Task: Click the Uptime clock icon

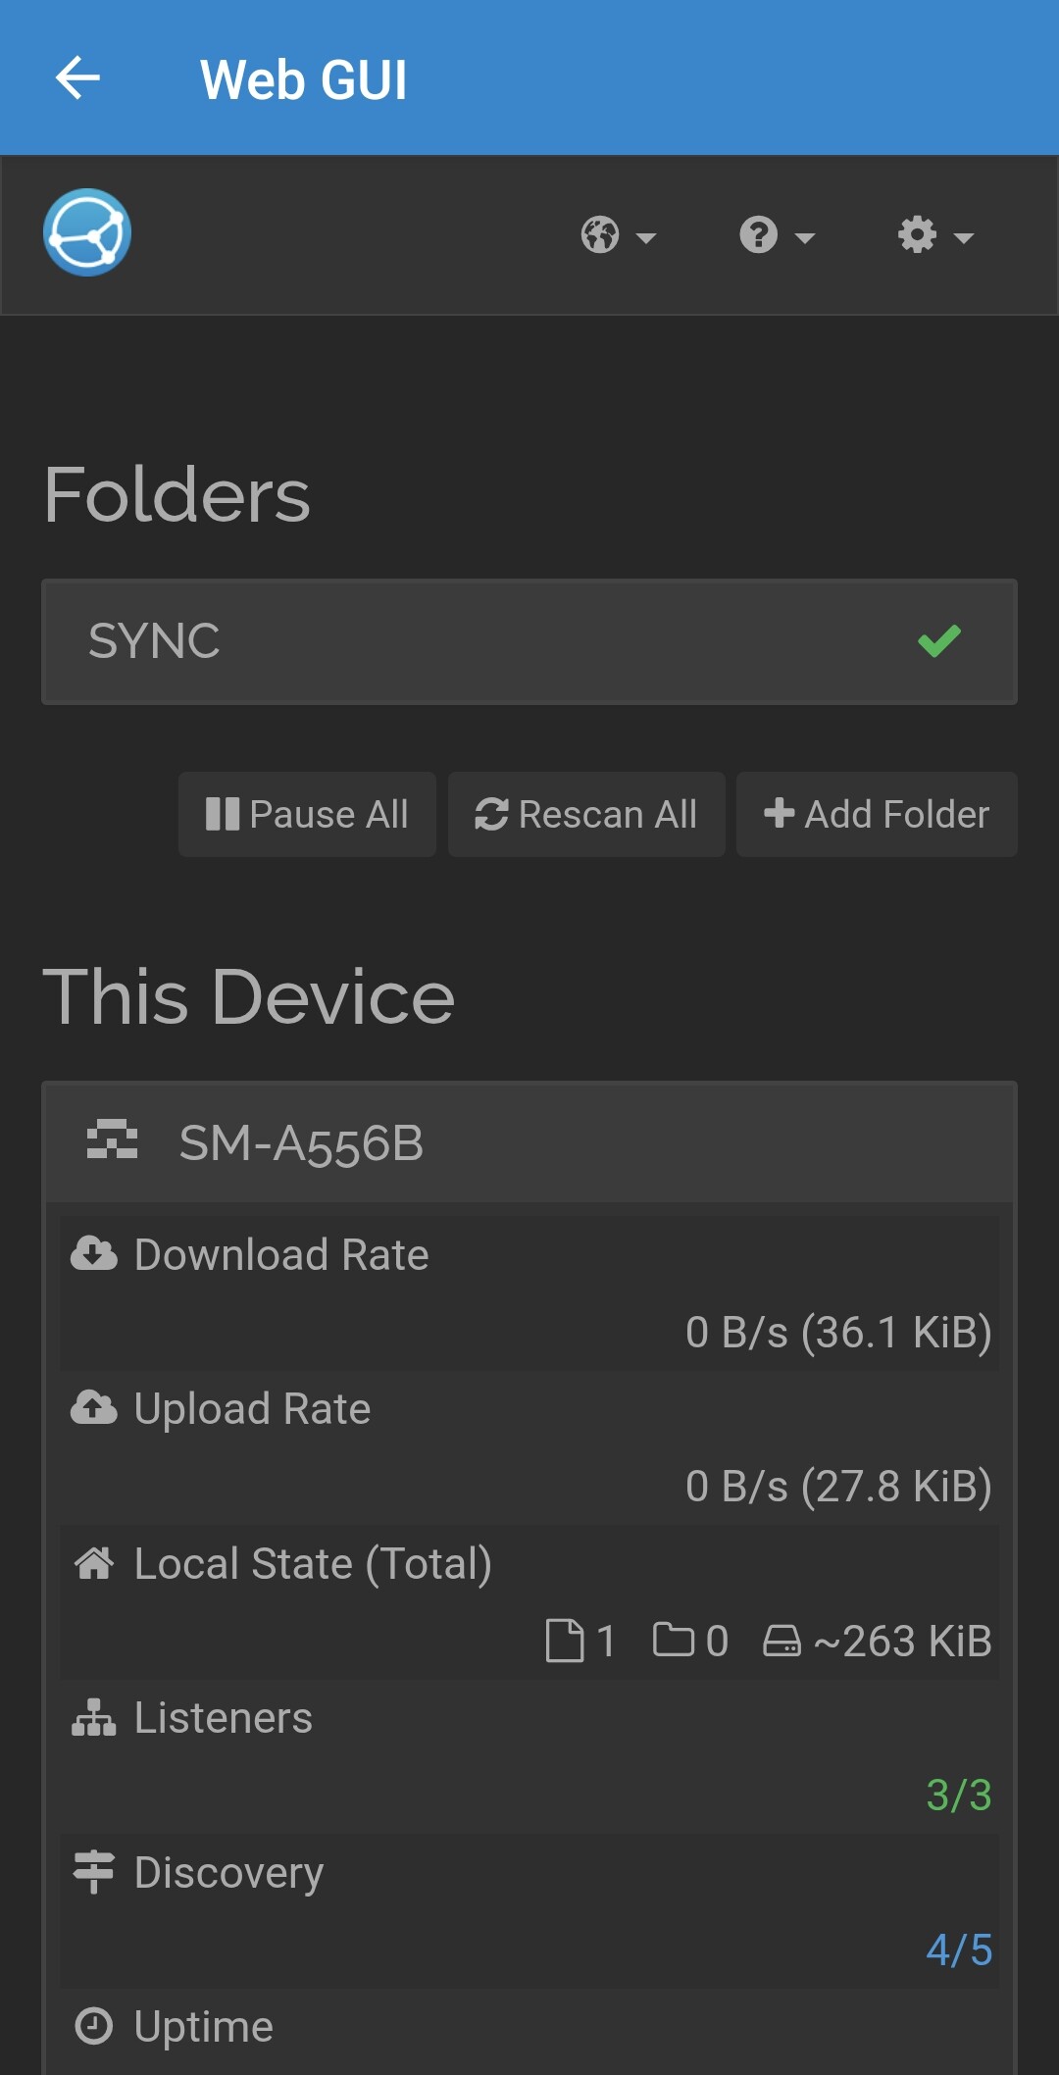Action: 94,2026
